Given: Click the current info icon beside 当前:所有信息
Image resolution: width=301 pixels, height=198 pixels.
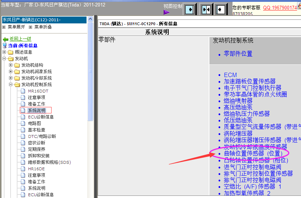Looking at the screenshot, I should (x=5, y=45).
